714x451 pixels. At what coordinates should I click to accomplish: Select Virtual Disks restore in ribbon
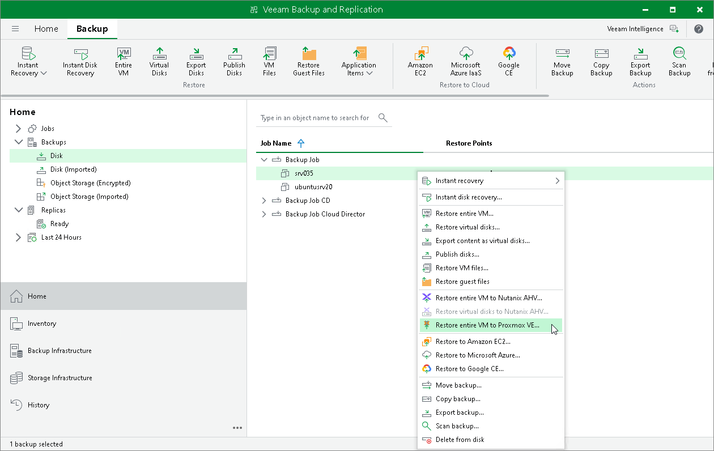click(x=159, y=61)
